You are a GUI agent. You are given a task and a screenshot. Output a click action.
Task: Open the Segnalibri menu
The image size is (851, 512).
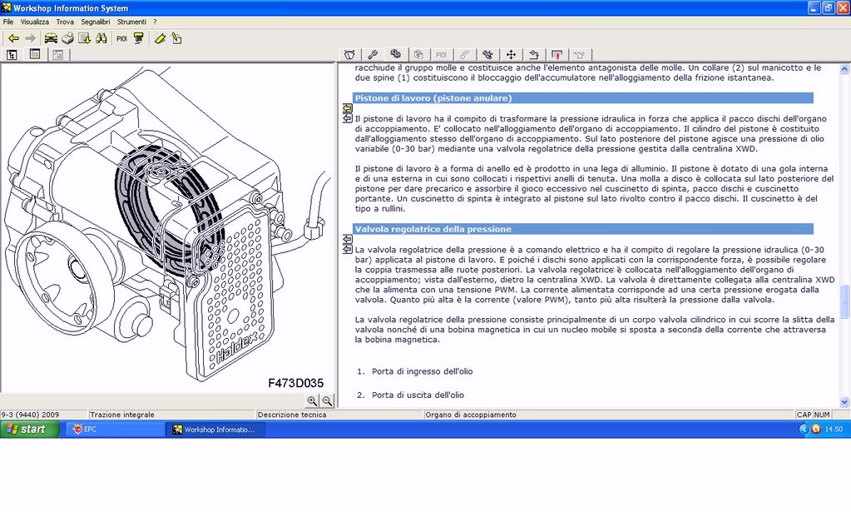pyautogui.click(x=96, y=22)
